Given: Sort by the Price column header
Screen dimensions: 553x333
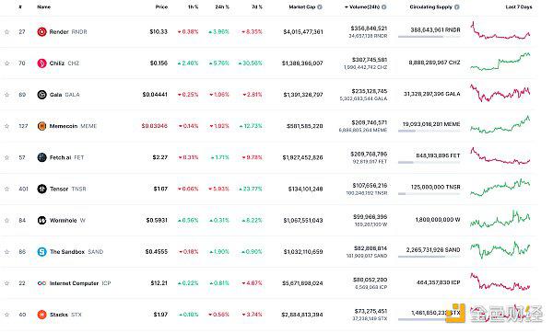Looking at the screenshot, I should tap(161, 7).
